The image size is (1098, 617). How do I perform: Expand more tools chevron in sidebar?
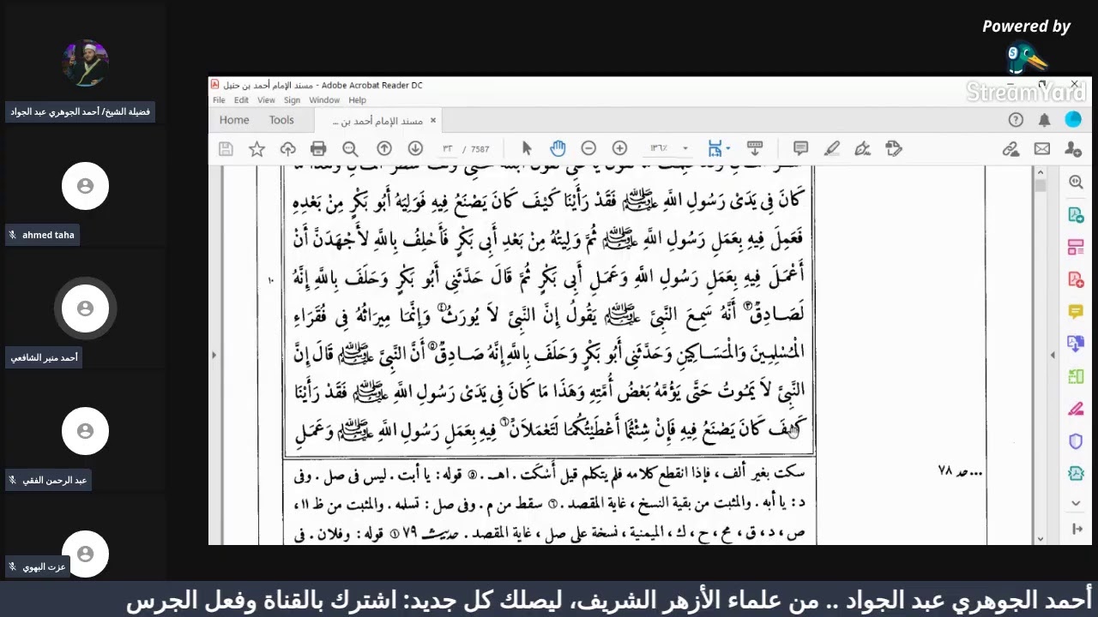[1077, 503]
